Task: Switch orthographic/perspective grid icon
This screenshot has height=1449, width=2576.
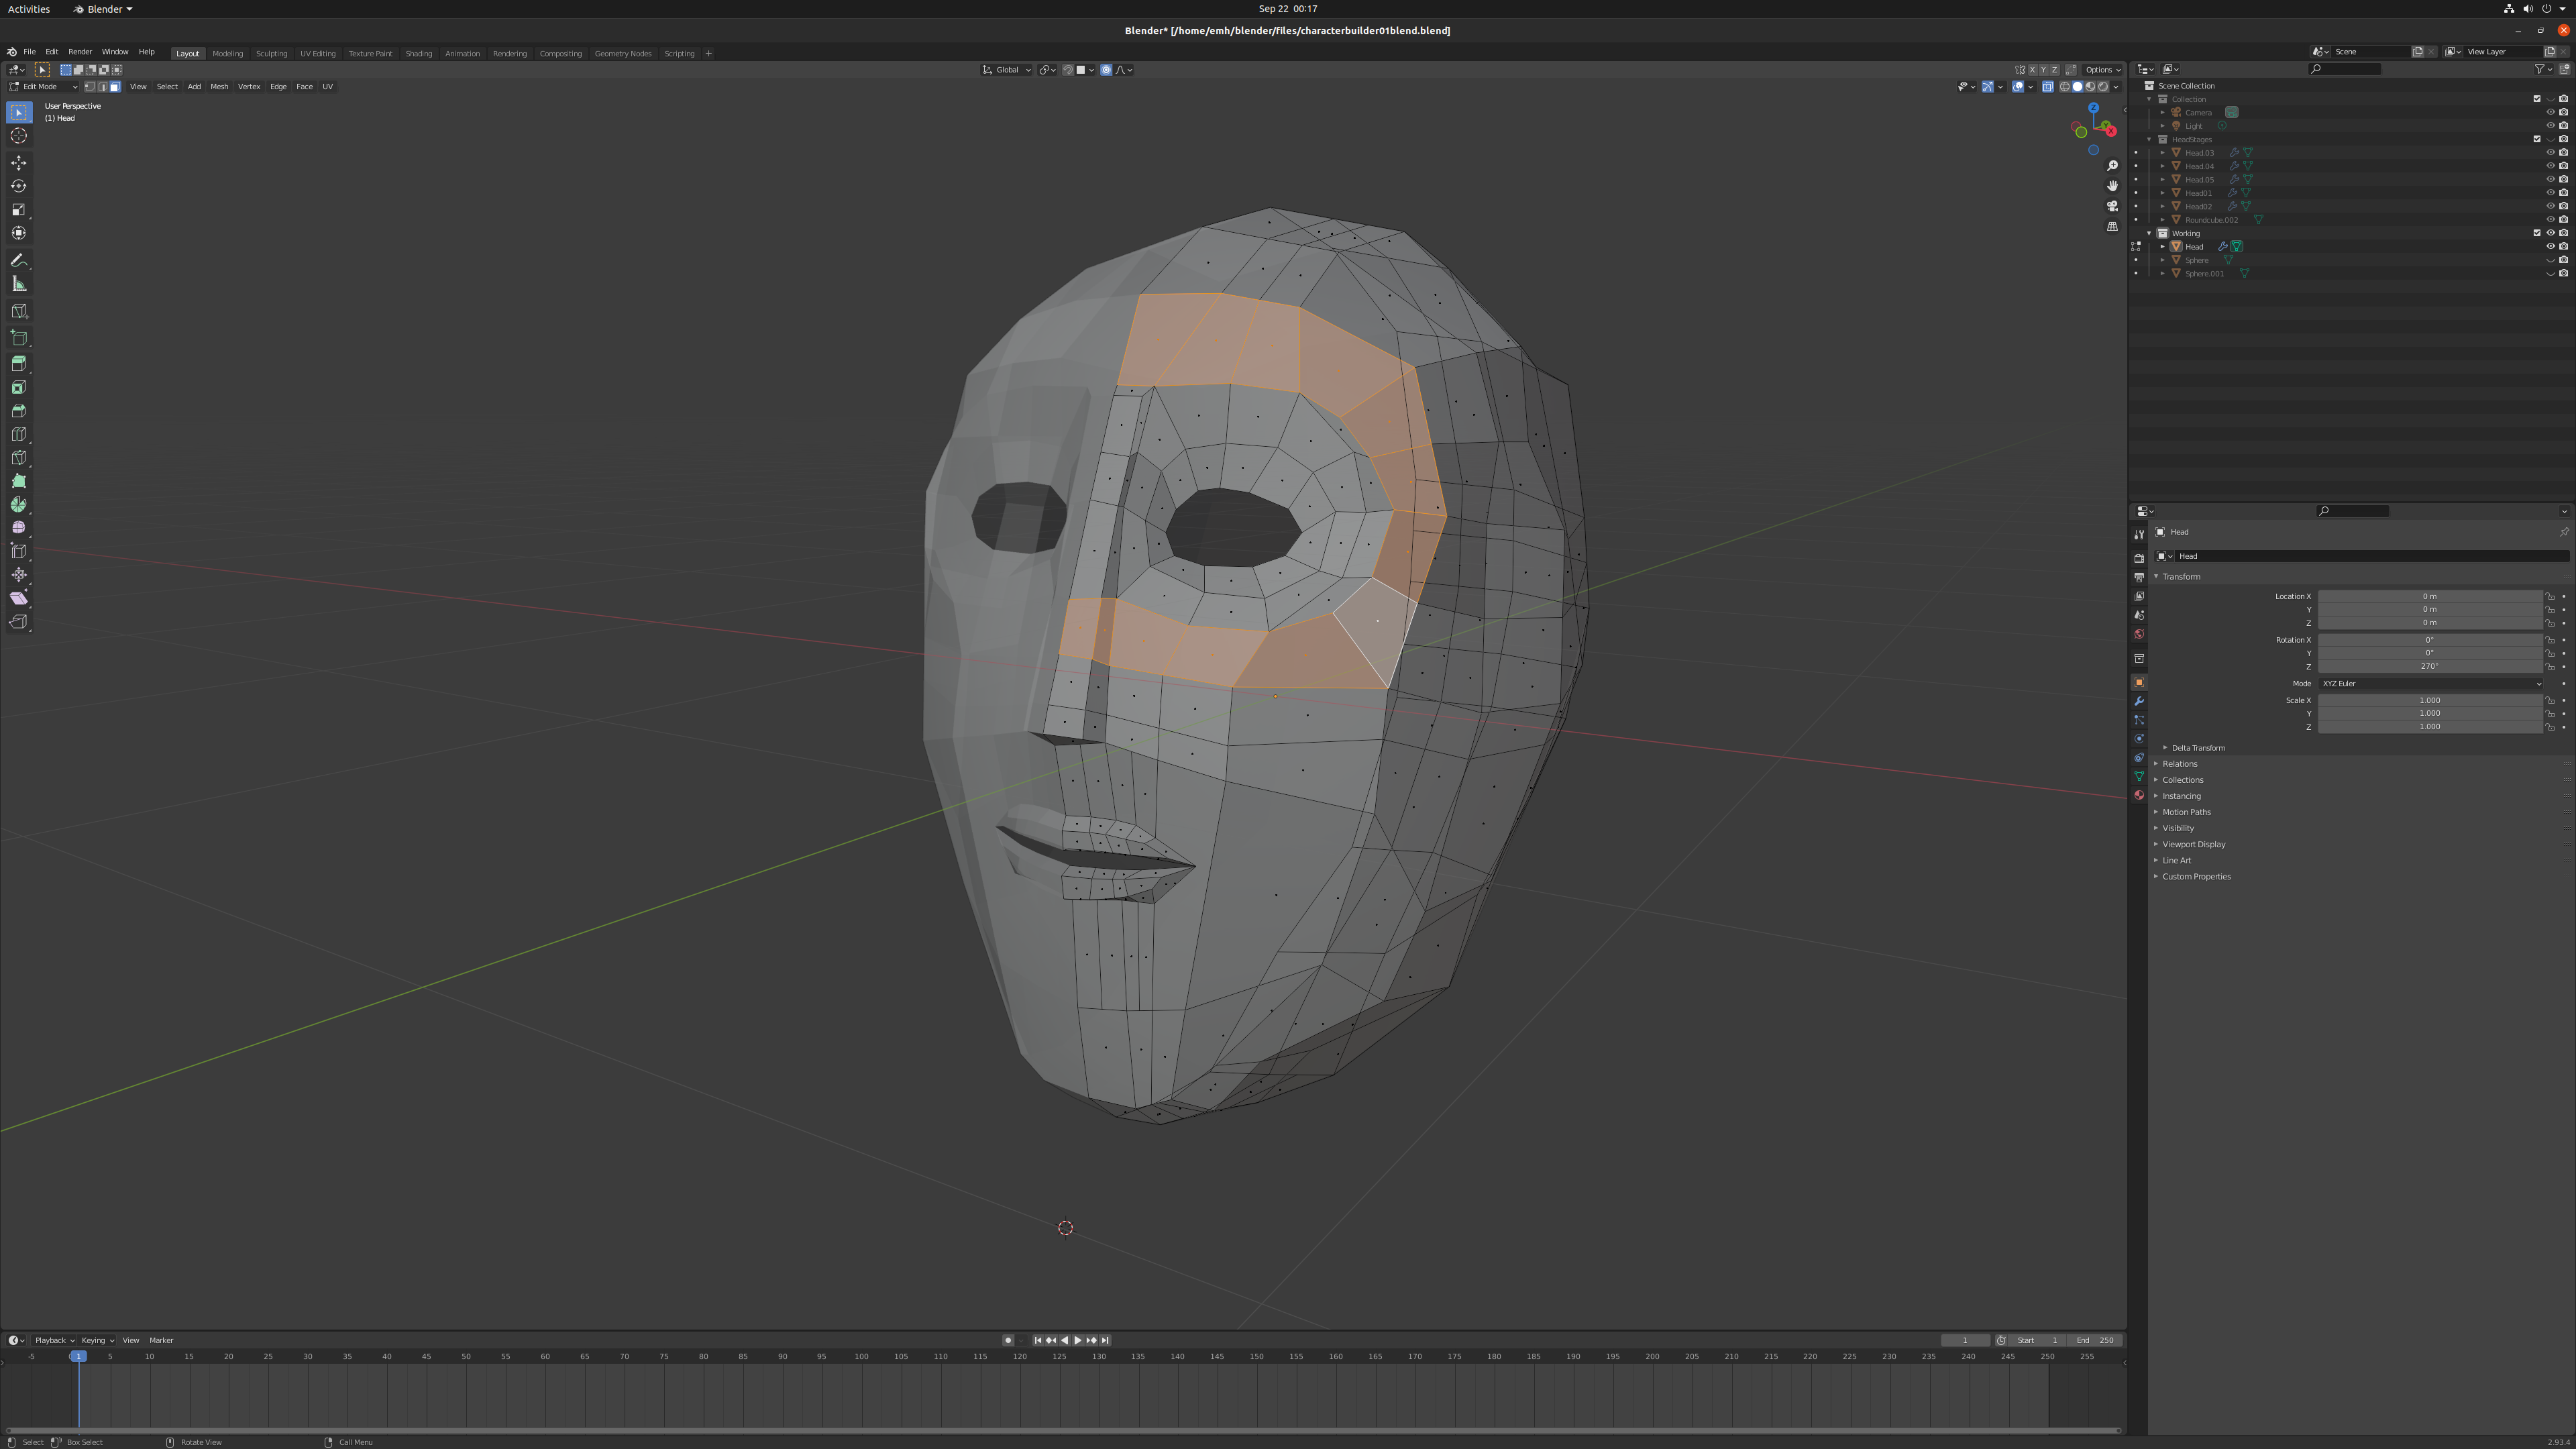Action: [x=2112, y=227]
